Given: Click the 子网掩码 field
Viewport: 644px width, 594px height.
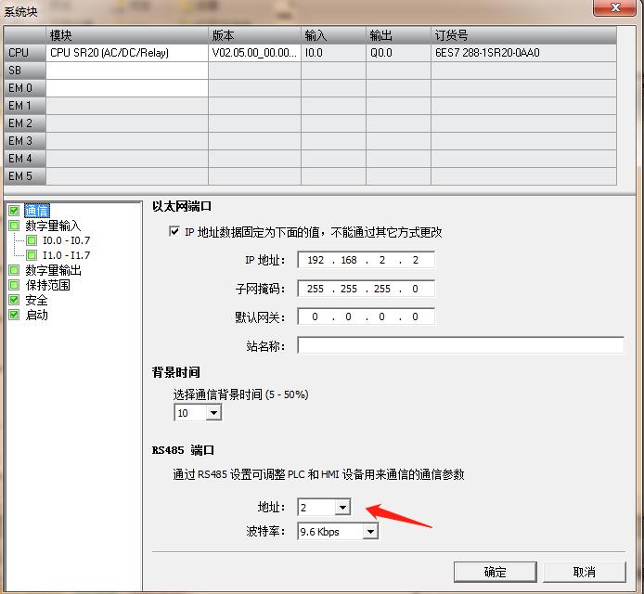Looking at the screenshot, I should [366, 289].
